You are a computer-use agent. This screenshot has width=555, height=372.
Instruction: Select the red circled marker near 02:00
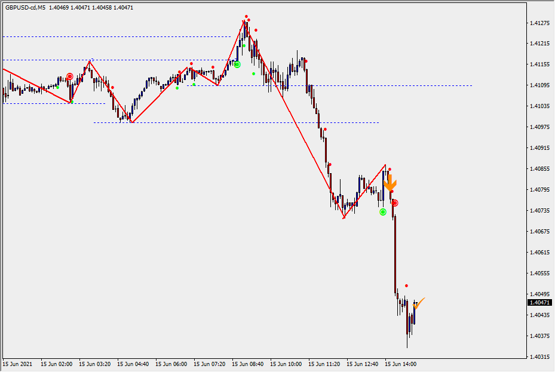pyautogui.click(x=70, y=76)
